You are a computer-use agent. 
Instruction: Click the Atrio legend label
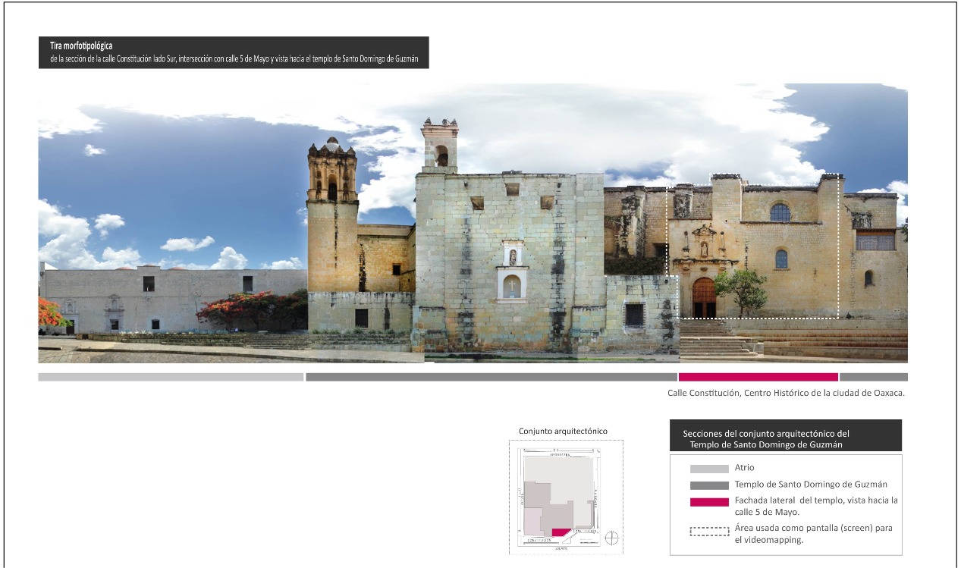tap(744, 469)
